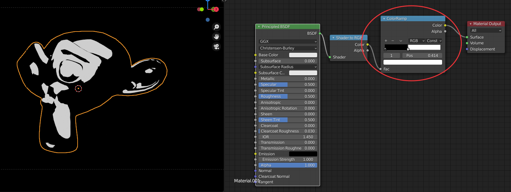Click the red X axis on the gizmo
Screen dimensions: 511x192
216,9
